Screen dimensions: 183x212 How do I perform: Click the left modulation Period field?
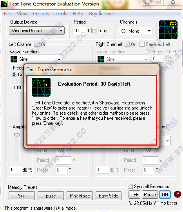(63, 160)
